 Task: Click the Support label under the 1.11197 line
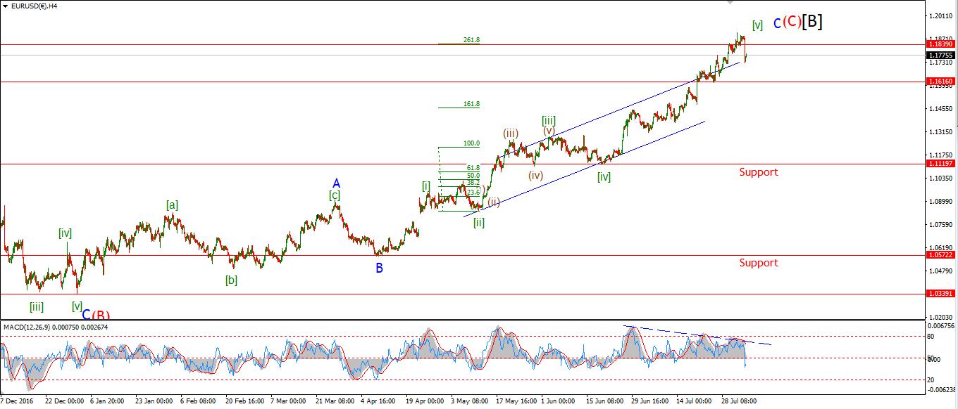tap(759, 172)
